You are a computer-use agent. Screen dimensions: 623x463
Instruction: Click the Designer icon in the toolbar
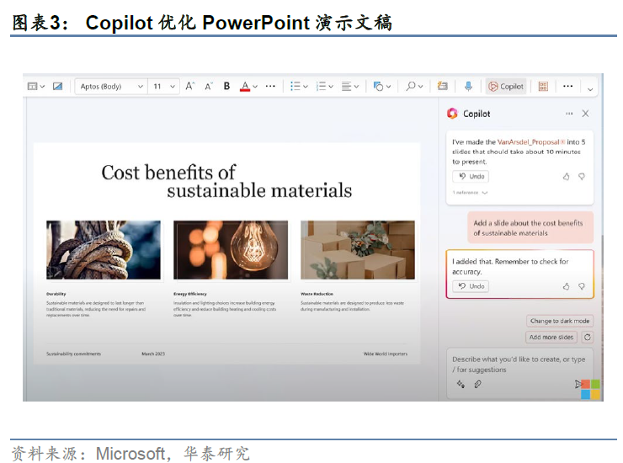tap(443, 86)
